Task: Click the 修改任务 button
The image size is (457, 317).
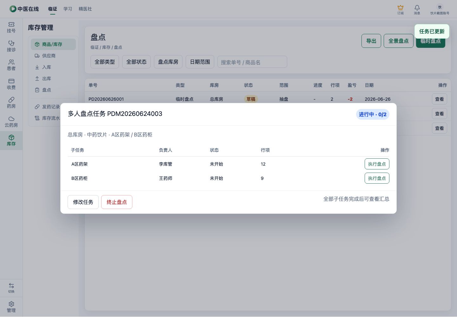Action: (x=83, y=202)
